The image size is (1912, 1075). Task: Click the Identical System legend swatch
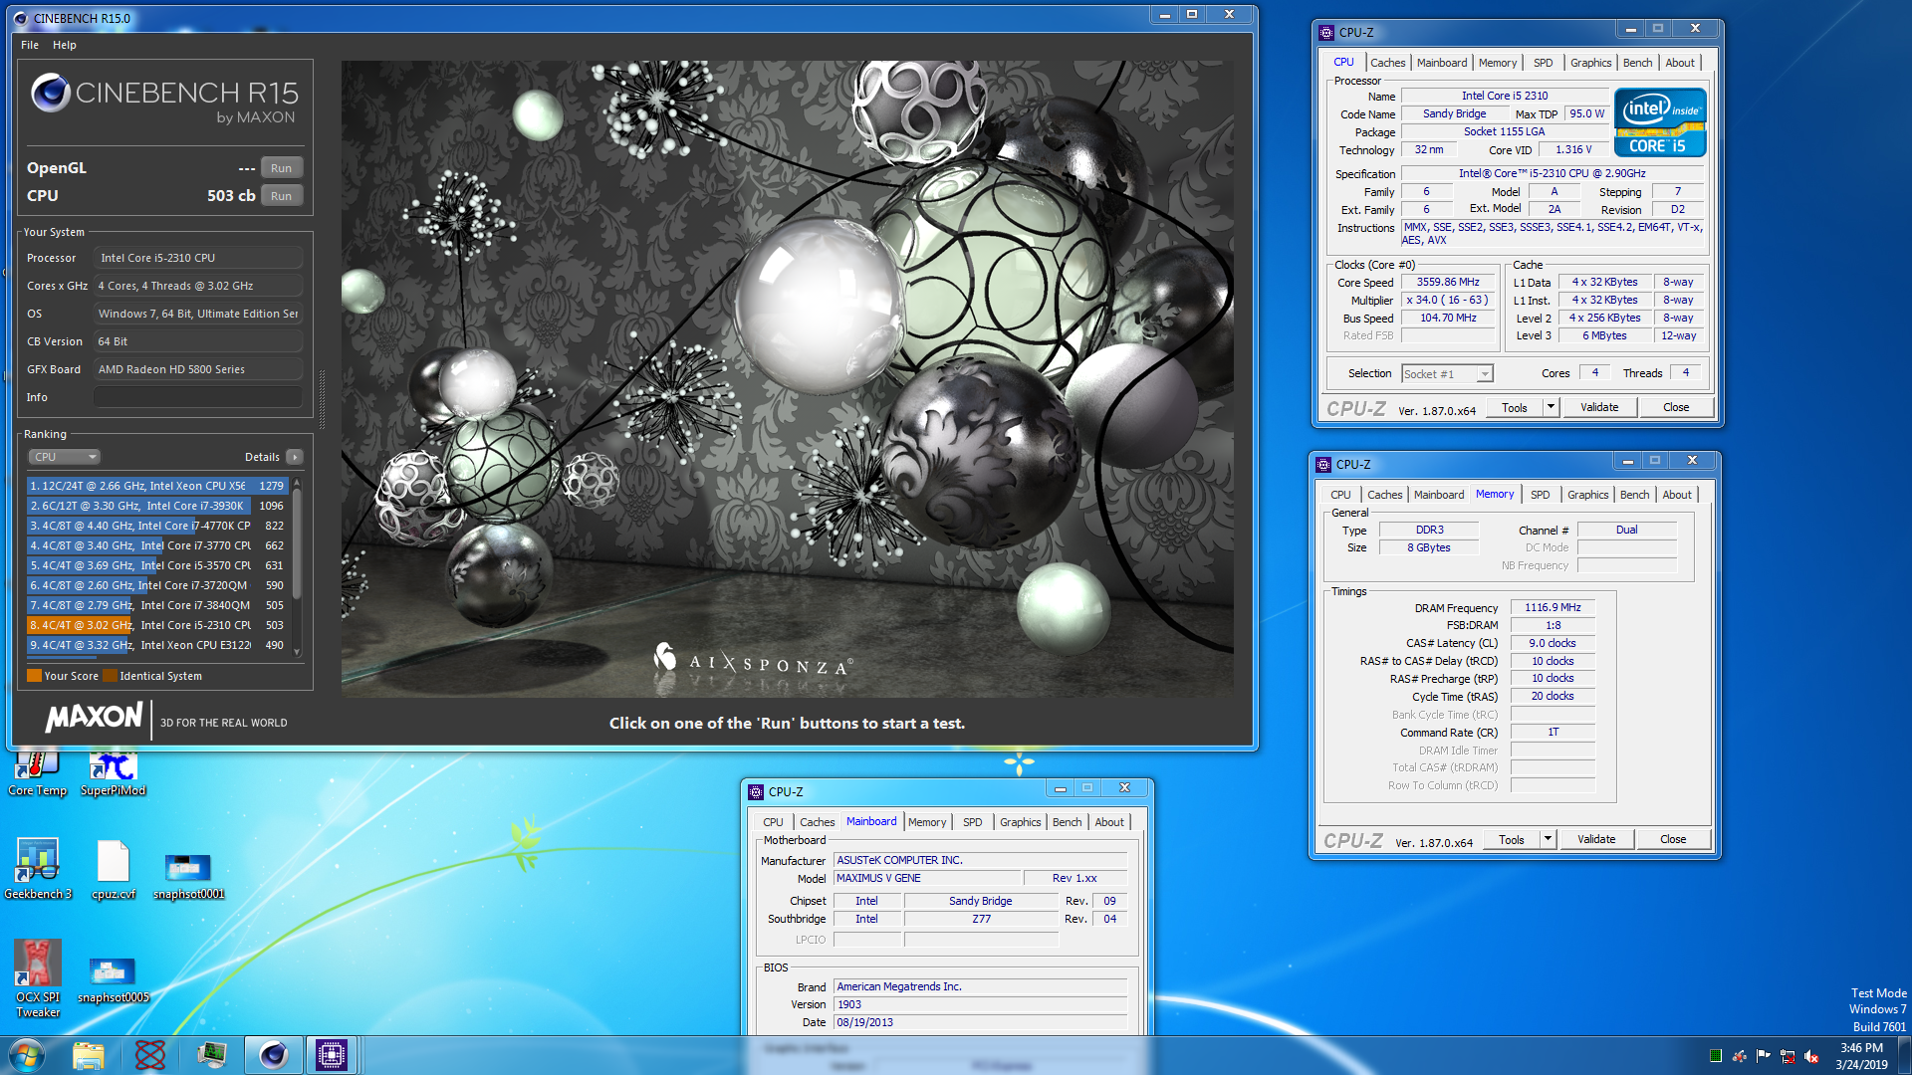tap(110, 676)
